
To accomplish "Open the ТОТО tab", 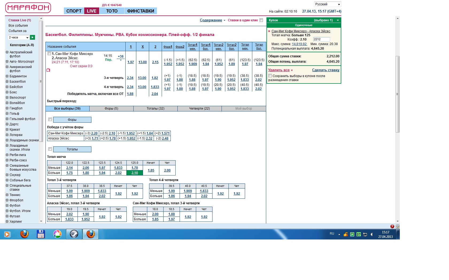I will coord(112,11).
